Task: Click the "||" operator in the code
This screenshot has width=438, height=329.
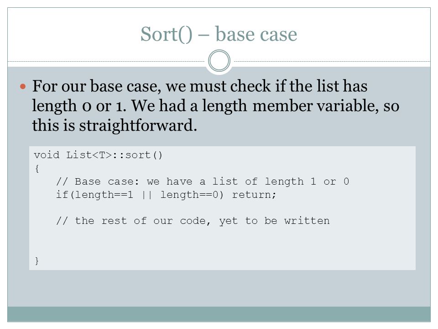Action: (147, 195)
